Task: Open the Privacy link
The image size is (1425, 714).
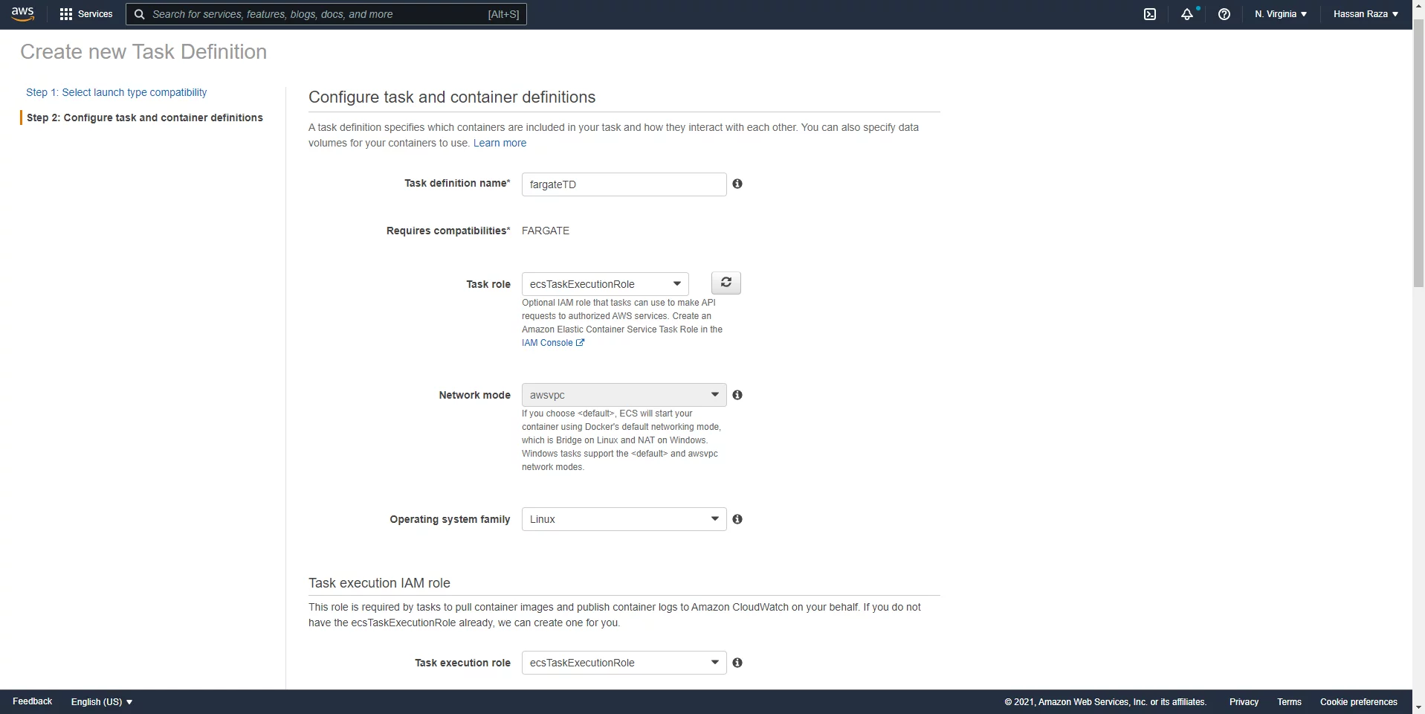Action: pyautogui.click(x=1244, y=702)
